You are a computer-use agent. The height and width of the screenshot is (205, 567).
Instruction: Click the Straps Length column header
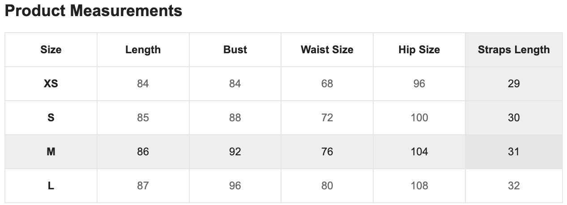(x=513, y=50)
